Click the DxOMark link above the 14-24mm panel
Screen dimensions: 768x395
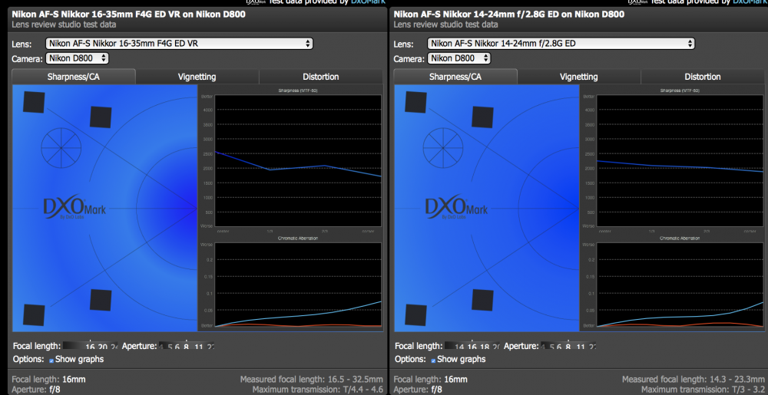coord(750,2)
